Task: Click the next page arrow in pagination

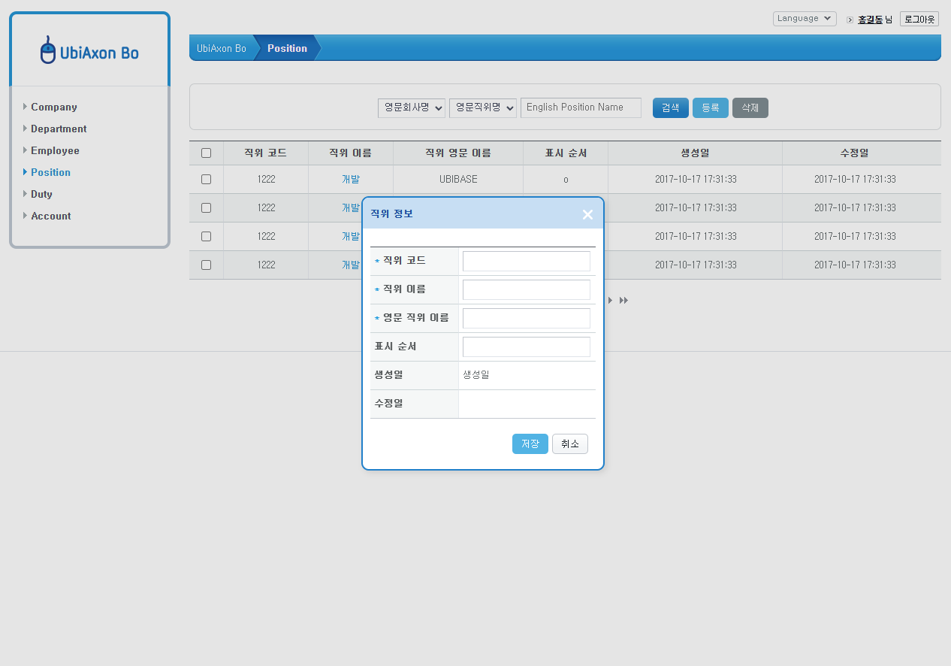Action: [609, 300]
